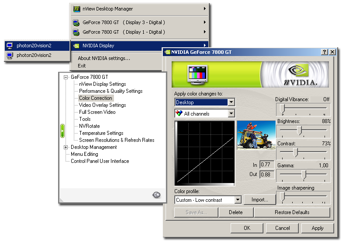Open the Color profile dropdown arrow
The width and height of the screenshot is (342, 250).
point(238,200)
